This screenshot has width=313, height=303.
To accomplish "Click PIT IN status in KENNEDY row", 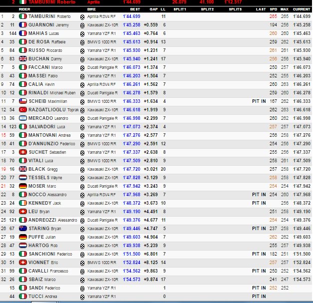I will pyautogui.click(x=259, y=203).
